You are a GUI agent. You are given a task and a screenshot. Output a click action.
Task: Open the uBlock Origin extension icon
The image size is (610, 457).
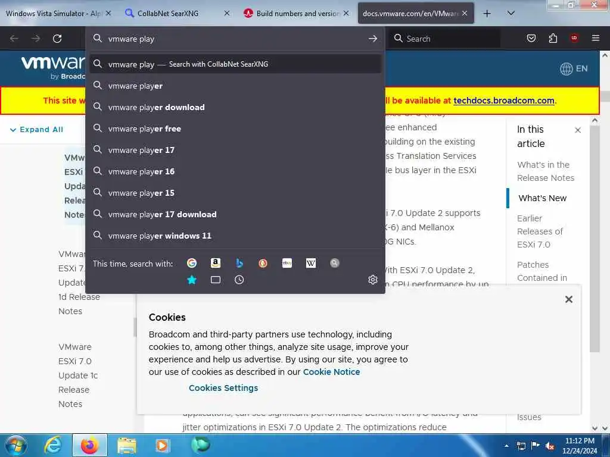pyautogui.click(x=574, y=38)
